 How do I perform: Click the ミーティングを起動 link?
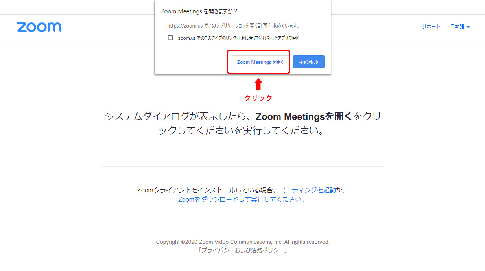(x=308, y=190)
